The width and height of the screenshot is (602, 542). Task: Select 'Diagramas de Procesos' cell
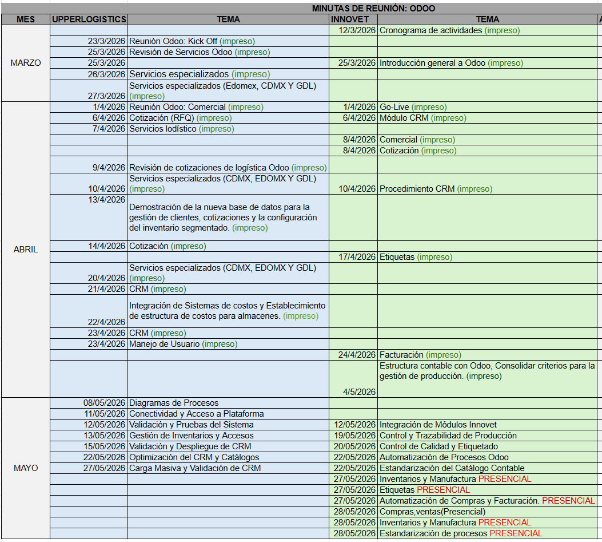[x=228, y=403]
